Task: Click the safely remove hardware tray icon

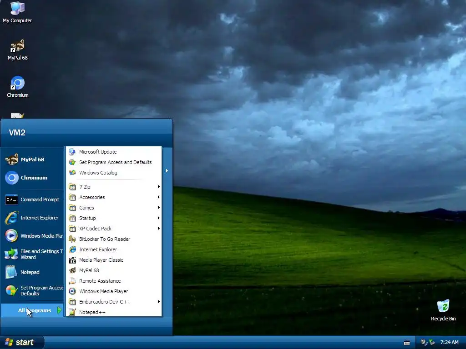Action: [x=432, y=342]
